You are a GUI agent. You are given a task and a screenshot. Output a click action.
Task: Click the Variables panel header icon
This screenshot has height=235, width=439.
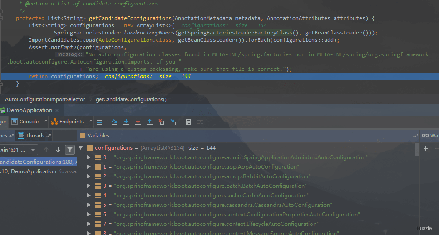(x=83, y=136)
